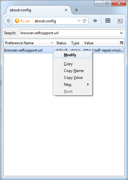The width and height of the screenshot is (128, 180).
Task: Open a new tab with the plus button
Action: pos(76,10)
